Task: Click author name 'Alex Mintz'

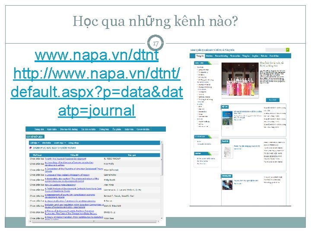Action: 109,185
